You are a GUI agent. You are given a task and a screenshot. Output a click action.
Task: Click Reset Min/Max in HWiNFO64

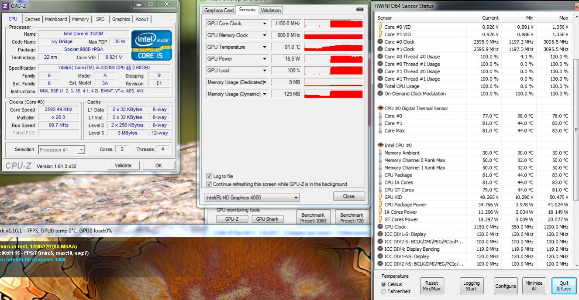(x=432, y=286)
